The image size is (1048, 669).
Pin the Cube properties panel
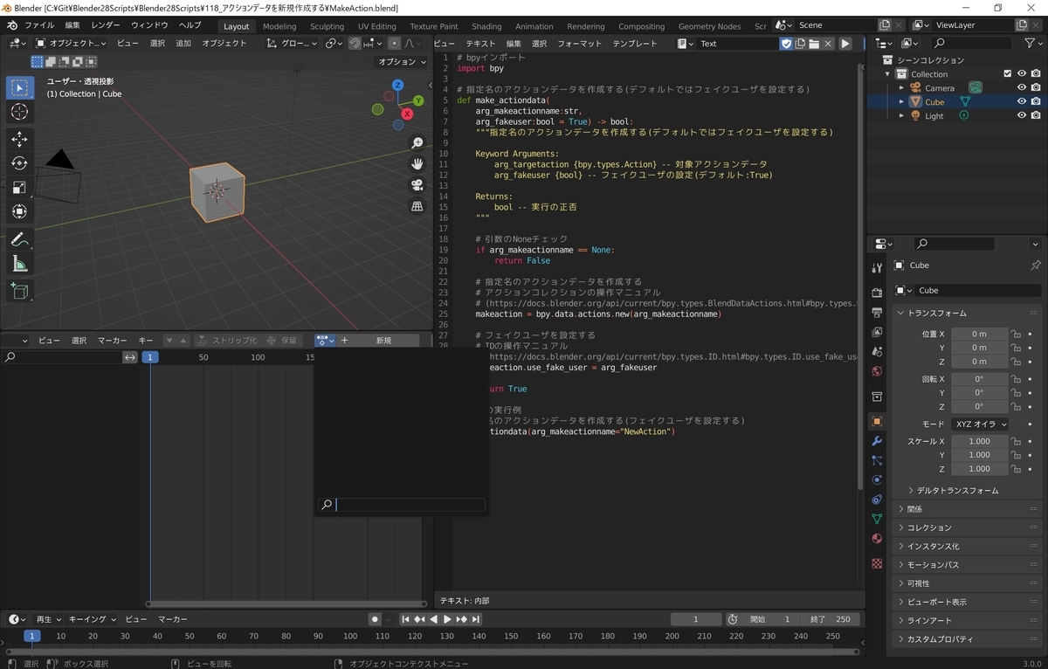point(1036,266)
